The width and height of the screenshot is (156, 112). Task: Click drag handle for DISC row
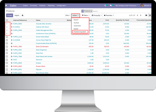click(x=12, y=60)
